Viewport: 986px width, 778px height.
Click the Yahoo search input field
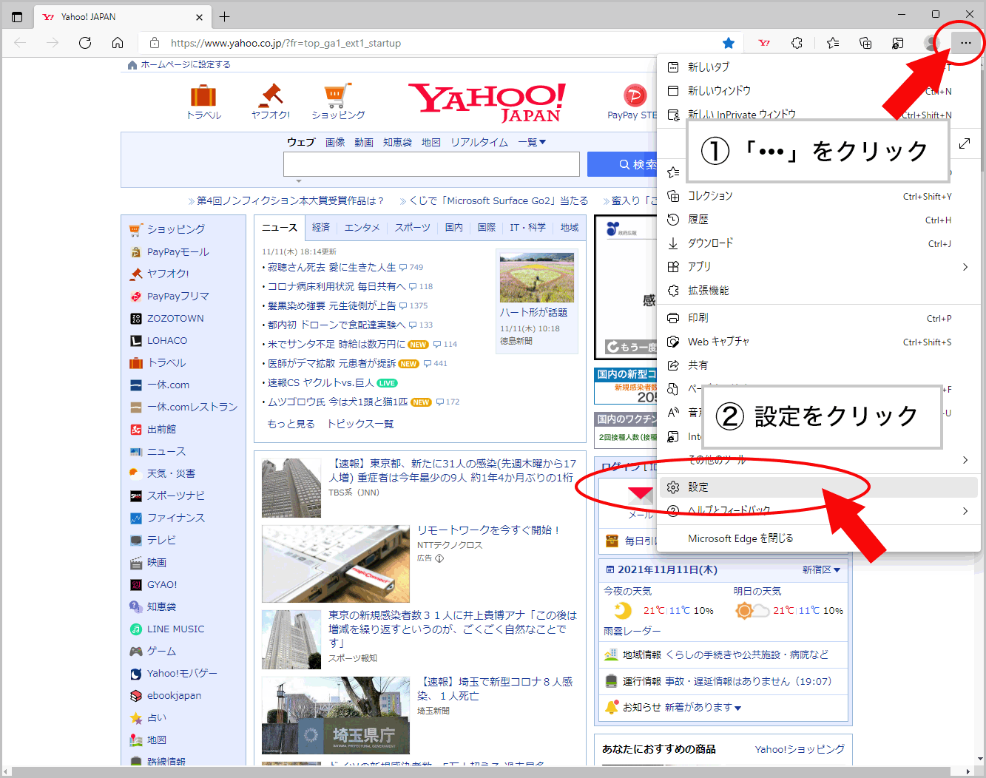(431, 164)
